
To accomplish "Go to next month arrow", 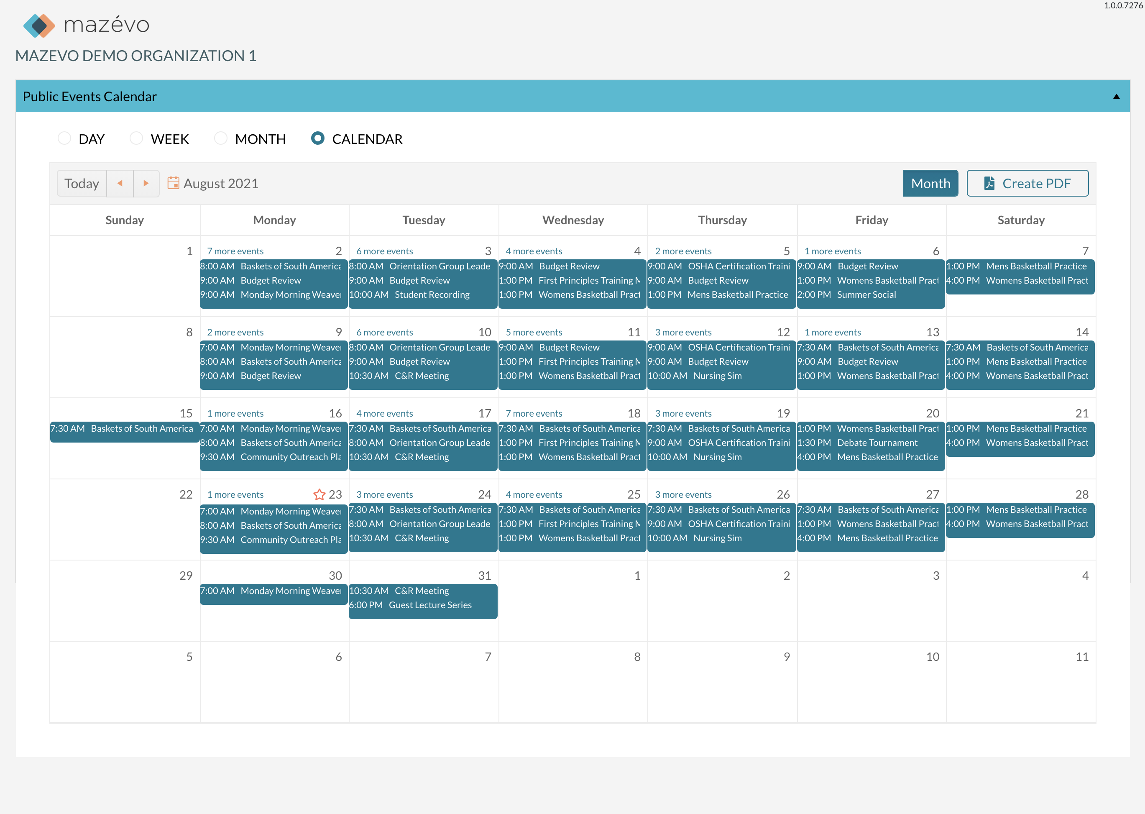I will tap(146, 184).
